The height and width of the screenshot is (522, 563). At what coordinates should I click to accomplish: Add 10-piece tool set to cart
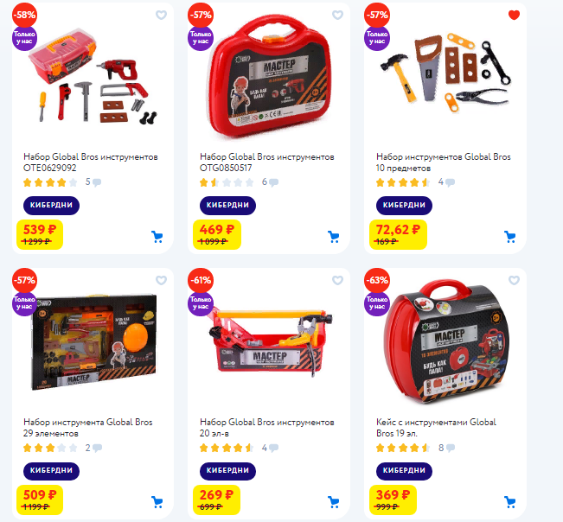pos(510,237)
